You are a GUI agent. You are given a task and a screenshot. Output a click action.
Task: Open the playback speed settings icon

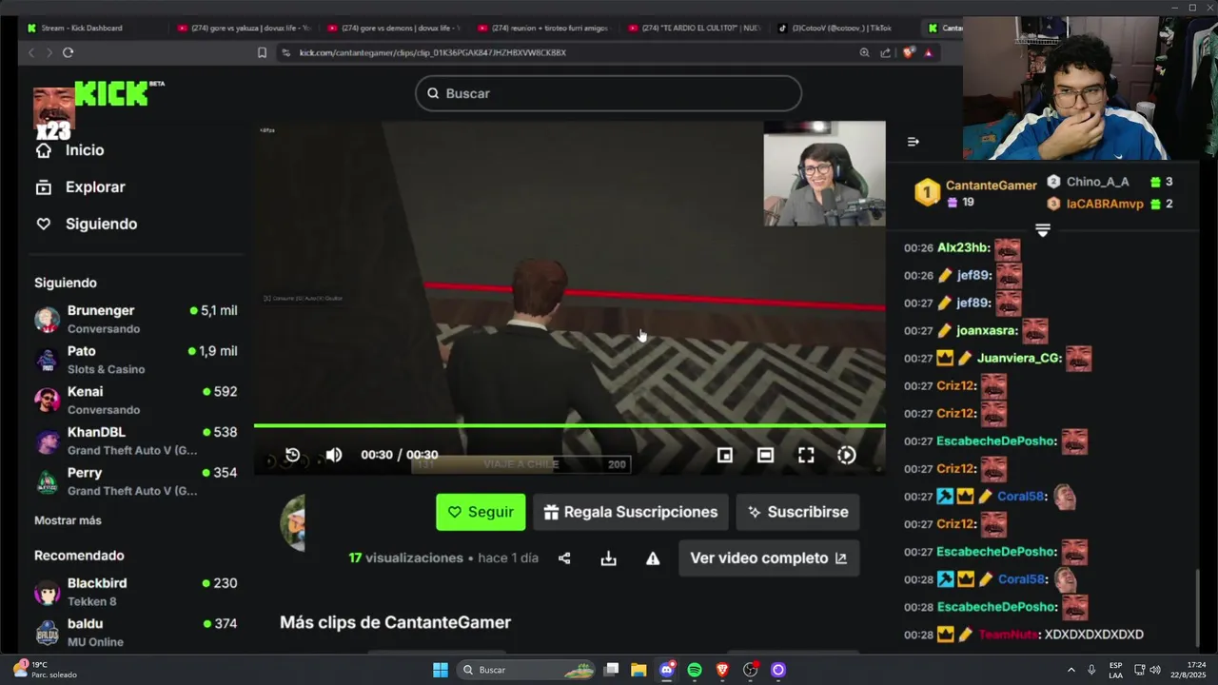(x=846, y=455)
